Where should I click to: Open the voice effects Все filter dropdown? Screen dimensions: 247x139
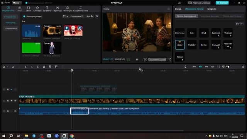(x=239, y=24)
